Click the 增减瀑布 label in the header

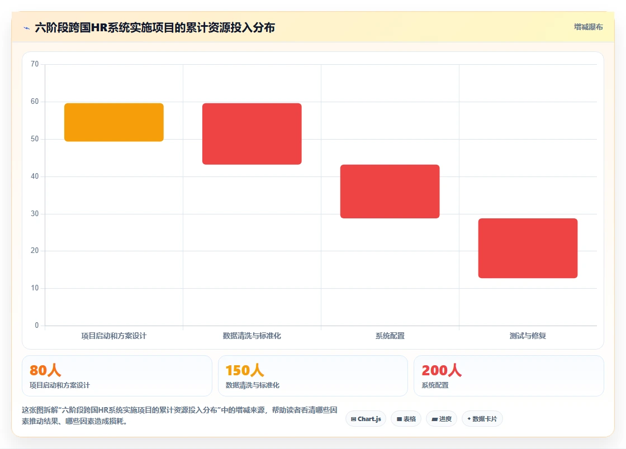pos(588,27)
